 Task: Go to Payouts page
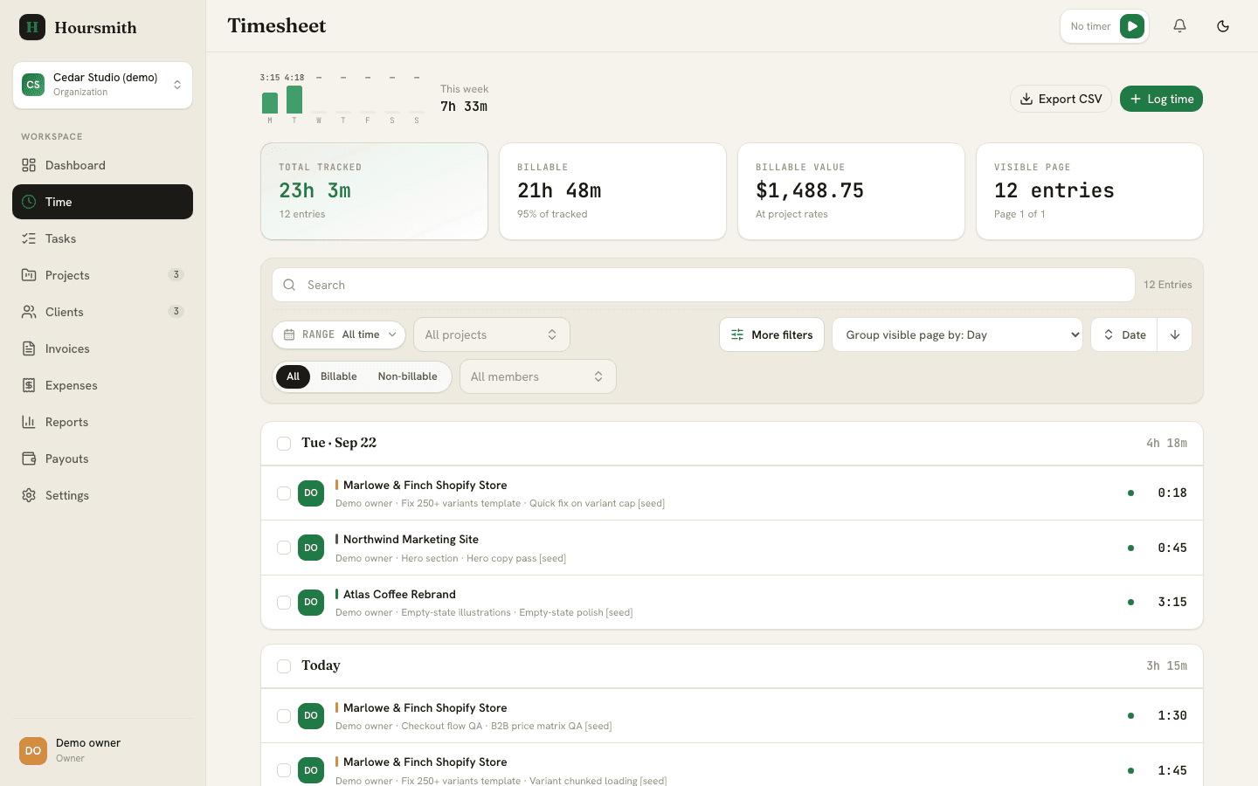click(102, 458)
